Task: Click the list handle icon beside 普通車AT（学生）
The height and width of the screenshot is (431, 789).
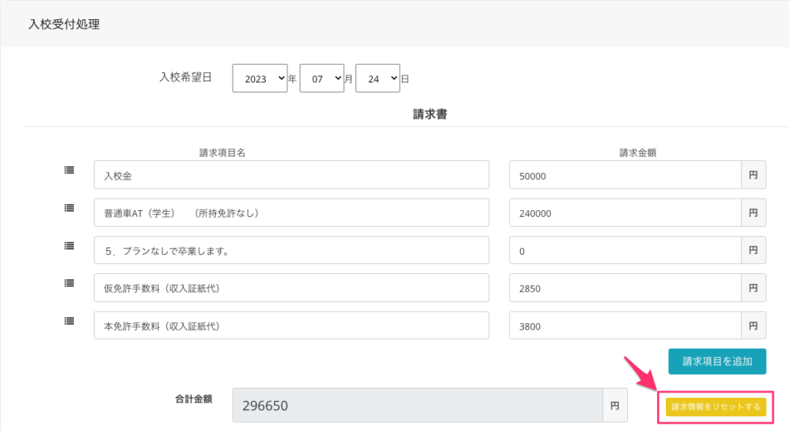Action: pyautogui.click(x=69, y=208)
